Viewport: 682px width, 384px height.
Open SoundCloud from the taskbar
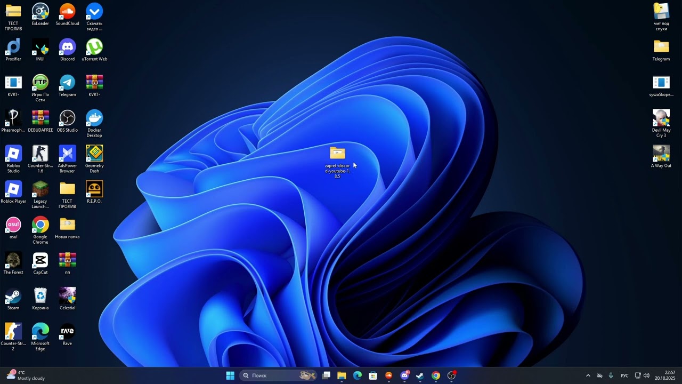coord(389,375)
